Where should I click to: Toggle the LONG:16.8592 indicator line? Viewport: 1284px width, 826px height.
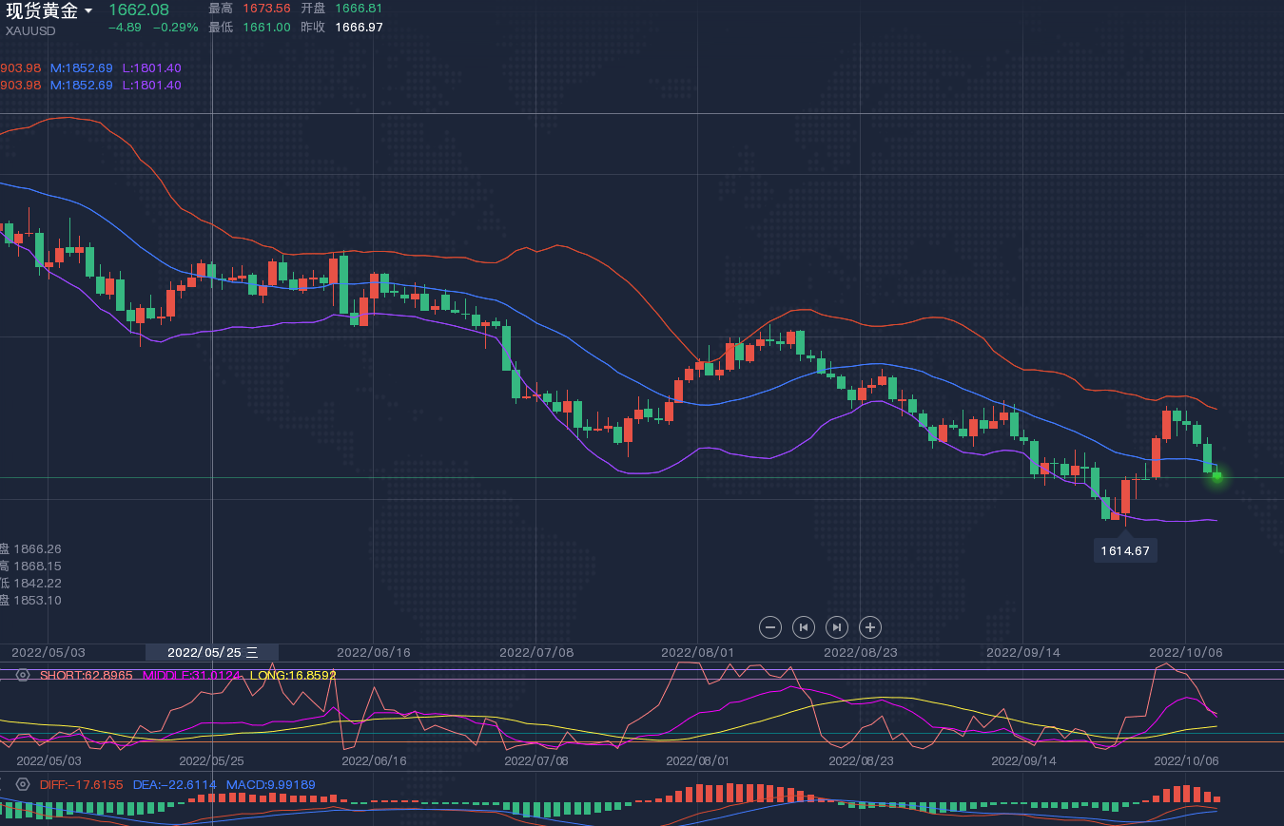coord(293,675)
